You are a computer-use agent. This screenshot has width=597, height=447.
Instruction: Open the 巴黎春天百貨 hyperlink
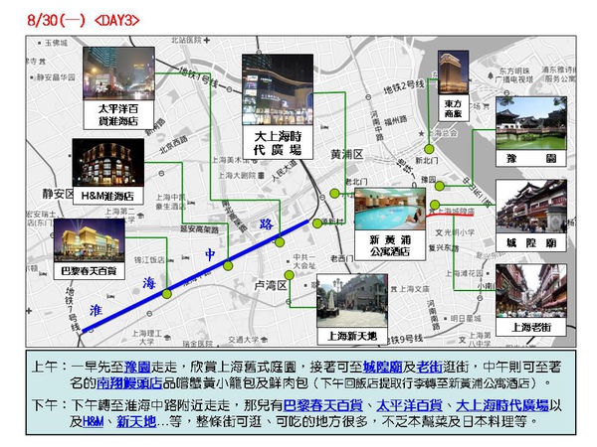(x=322, y=405)
